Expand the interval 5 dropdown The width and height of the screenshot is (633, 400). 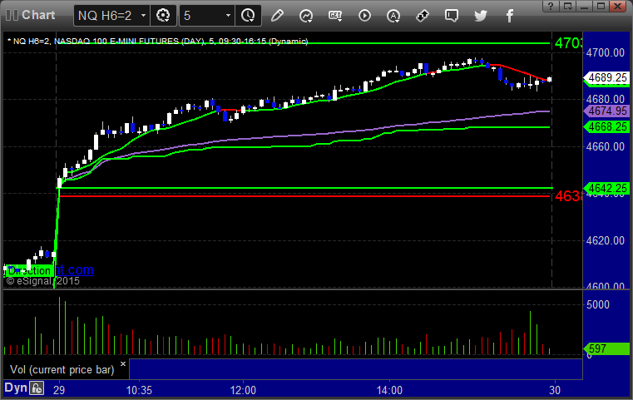(228, 16)
